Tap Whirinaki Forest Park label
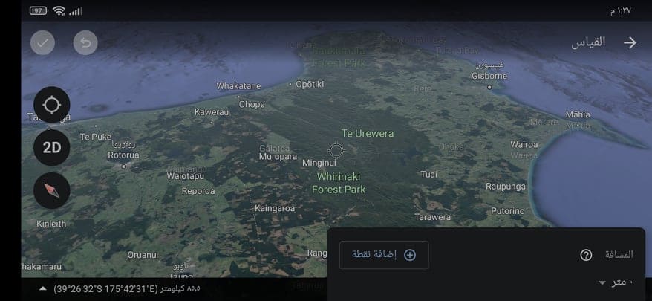 (x=339, y=183)
